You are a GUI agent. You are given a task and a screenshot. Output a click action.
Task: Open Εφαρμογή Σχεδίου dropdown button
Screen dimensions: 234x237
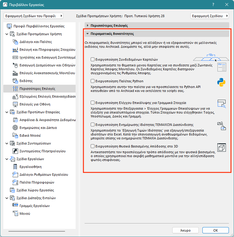(209, 16)
